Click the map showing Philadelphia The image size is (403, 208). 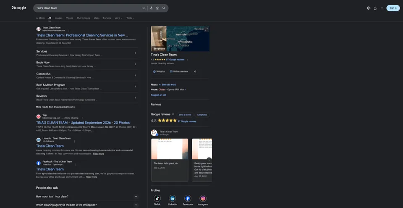pos(188,39)
